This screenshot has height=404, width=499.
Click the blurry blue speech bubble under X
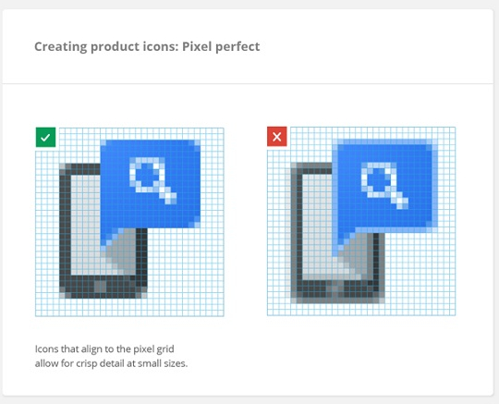[384, 188]
